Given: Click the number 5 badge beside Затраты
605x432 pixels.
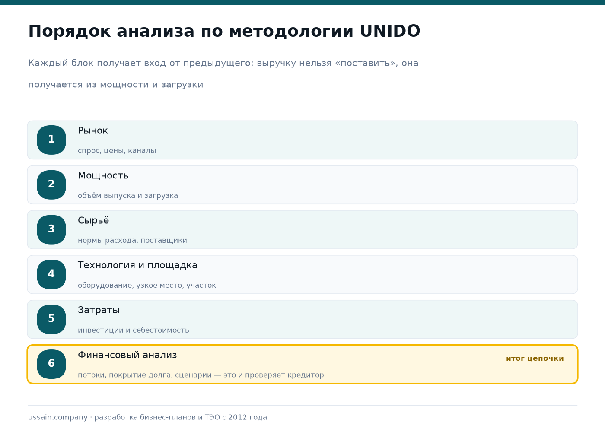Looking at the screenshot, I should click(51, 319).
